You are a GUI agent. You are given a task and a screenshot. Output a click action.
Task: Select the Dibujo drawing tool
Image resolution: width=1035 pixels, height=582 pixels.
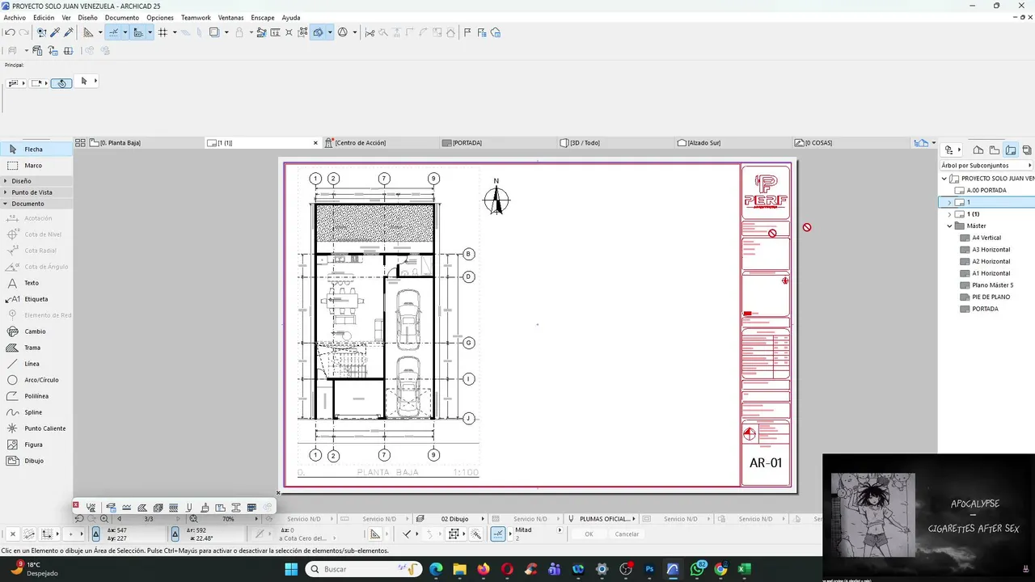click(x=36, y=461)
